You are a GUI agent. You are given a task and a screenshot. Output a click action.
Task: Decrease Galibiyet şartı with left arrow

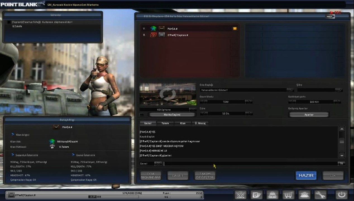[292, 102]
